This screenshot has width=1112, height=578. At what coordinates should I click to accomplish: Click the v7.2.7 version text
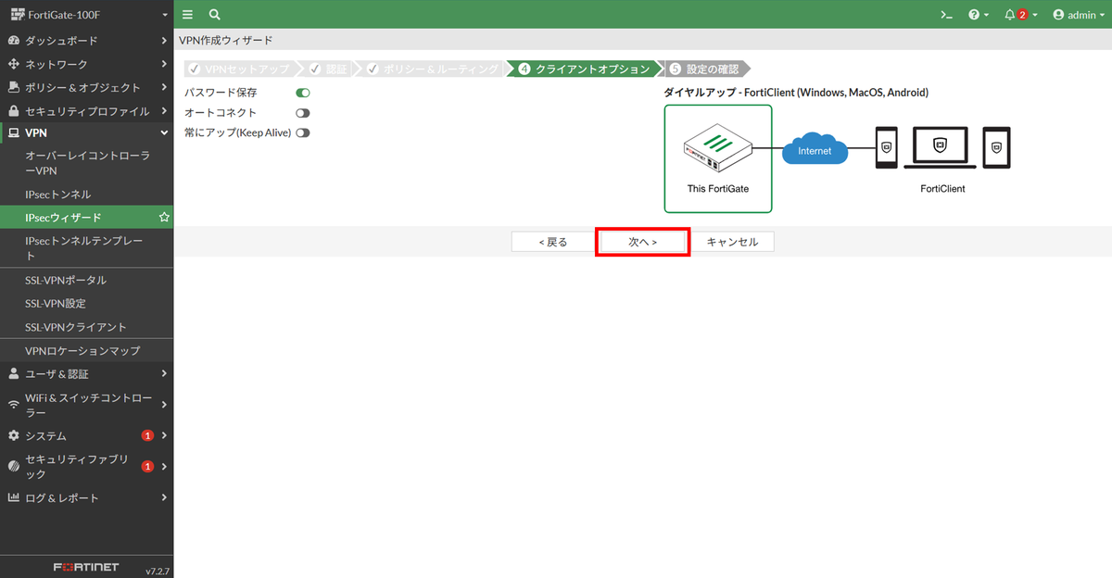pos(157,570)
